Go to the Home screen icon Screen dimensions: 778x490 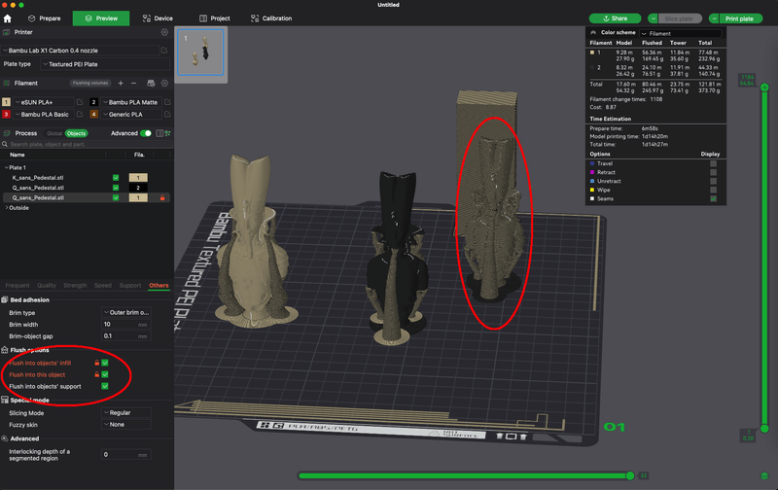click(8, 18)
